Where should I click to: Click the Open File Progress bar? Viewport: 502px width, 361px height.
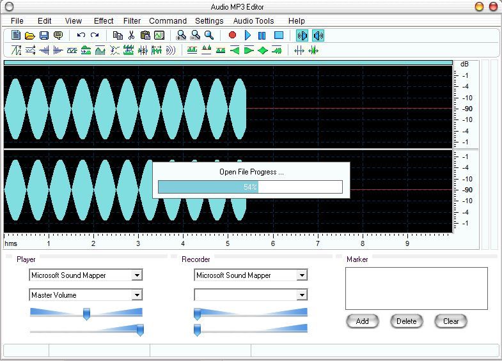click(250, 187)
